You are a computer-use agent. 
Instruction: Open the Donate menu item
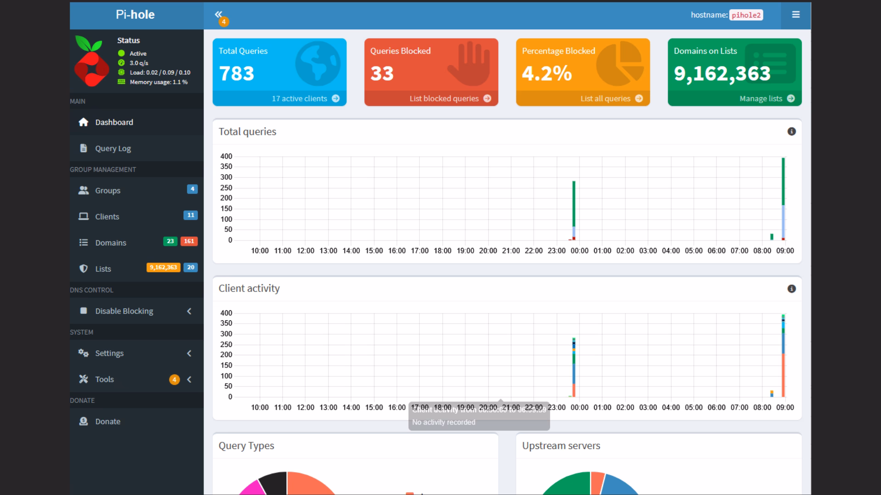[x=136, y=421]
